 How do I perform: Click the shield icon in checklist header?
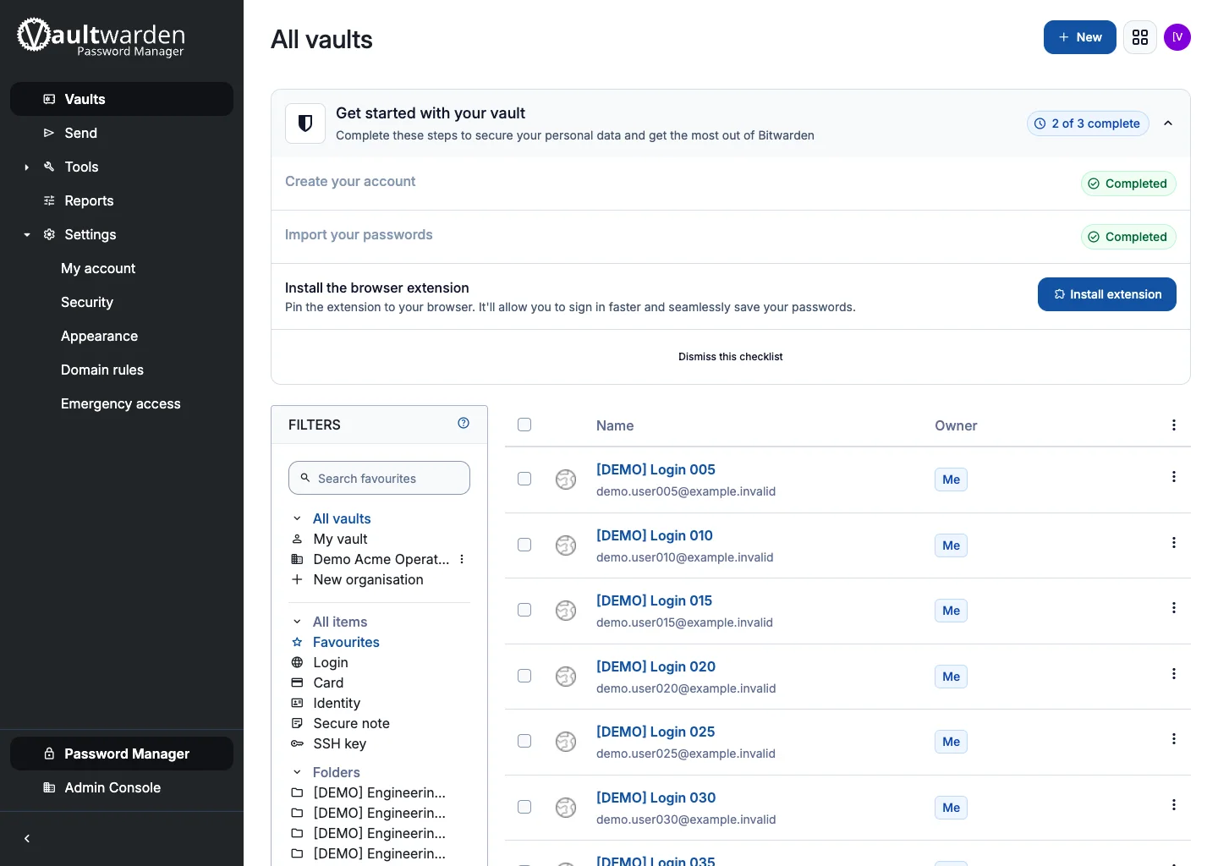pos(305,123)
